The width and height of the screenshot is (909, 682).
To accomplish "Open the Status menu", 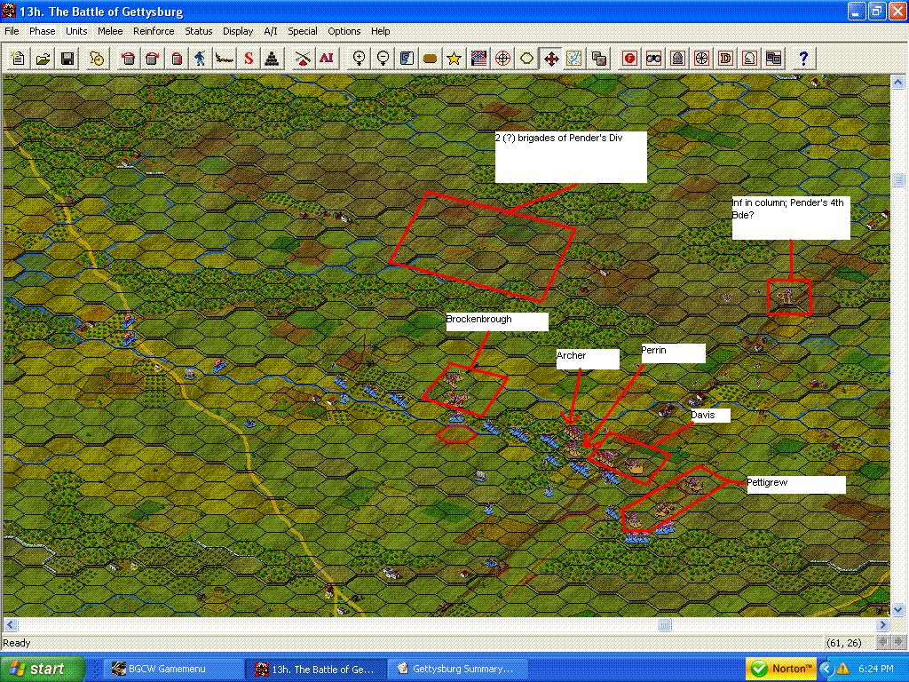I will pyautogui.click(x=198, y=31).
